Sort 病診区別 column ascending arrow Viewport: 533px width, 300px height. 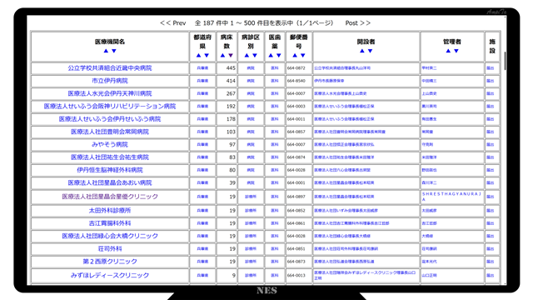coord(247,55)
